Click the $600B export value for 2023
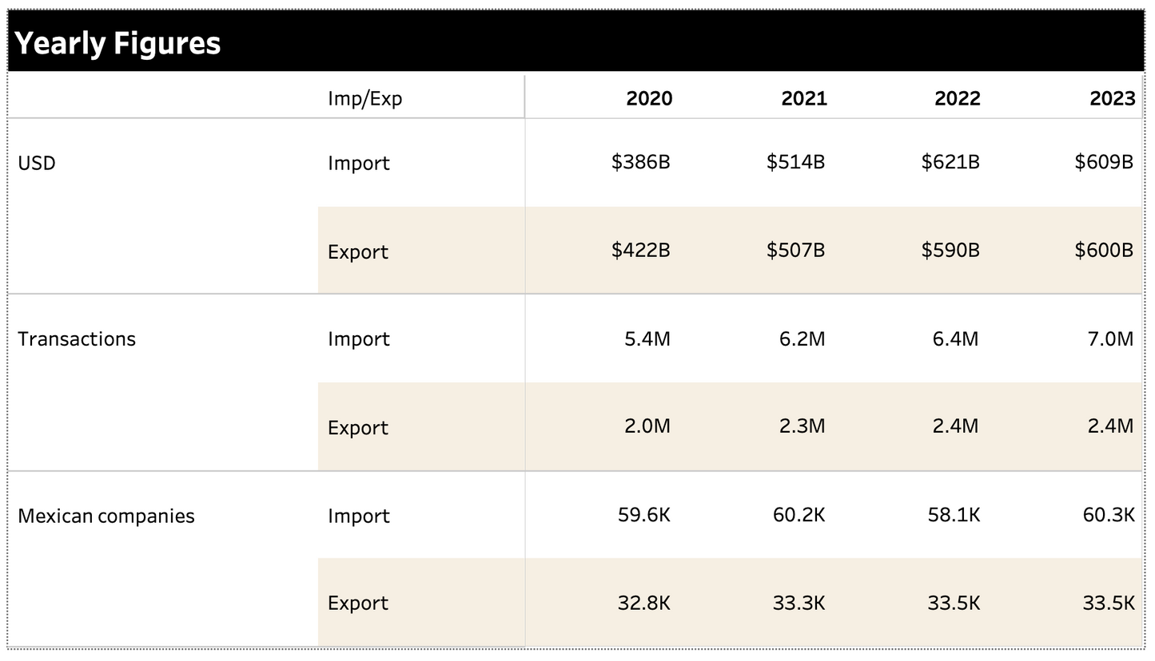The height and width of the screenshot is (661, 1155). click(x=1104, y=250)
